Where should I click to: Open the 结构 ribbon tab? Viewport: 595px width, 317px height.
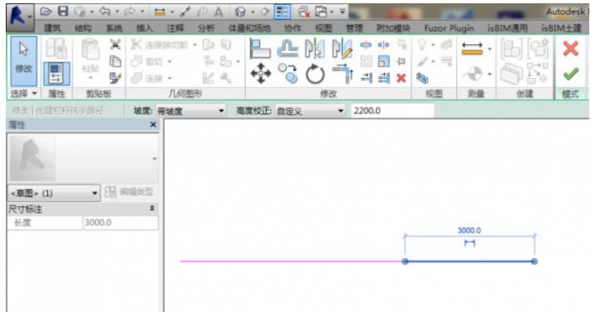(83, 28)
